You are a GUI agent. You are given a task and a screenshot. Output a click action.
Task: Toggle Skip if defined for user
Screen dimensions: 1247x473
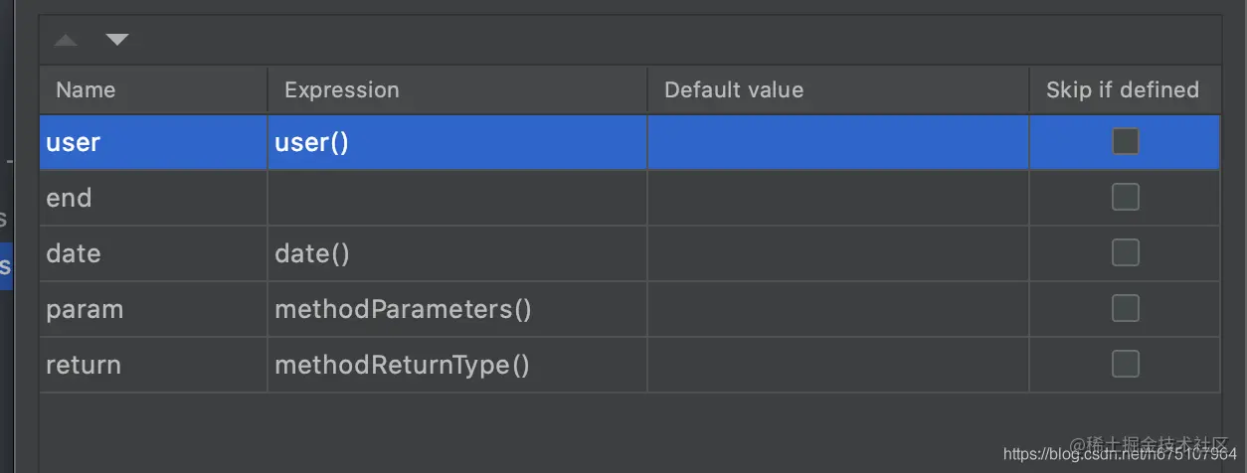1125,142
